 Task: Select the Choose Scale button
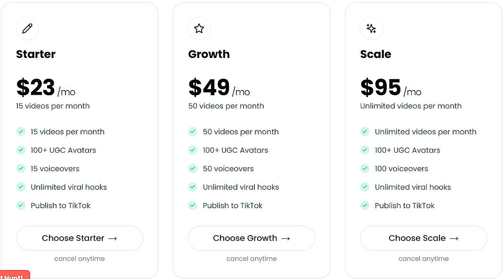(x=423, y=238)
